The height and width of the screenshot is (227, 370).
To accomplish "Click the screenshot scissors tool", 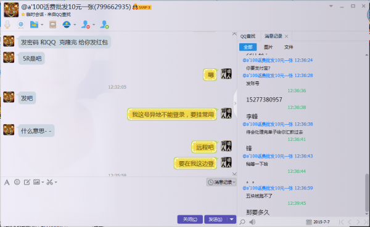I will point(49,182).
